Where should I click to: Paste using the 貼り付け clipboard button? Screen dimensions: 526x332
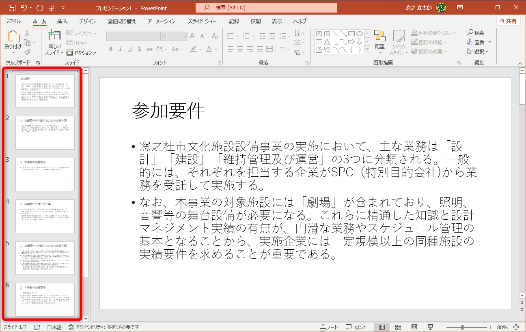click(13, 43)
